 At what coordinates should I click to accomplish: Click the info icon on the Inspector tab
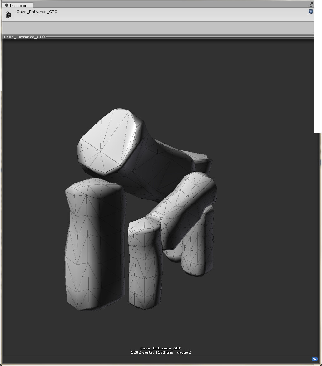click(7, 5)
